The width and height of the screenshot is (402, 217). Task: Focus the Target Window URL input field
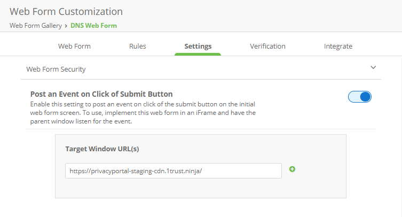tap(174, 170)
